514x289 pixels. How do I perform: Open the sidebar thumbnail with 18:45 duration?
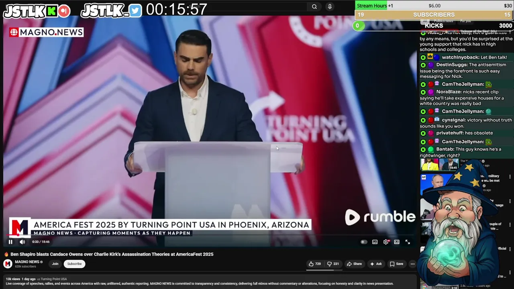pyautogui.click(x=439, y=165)
